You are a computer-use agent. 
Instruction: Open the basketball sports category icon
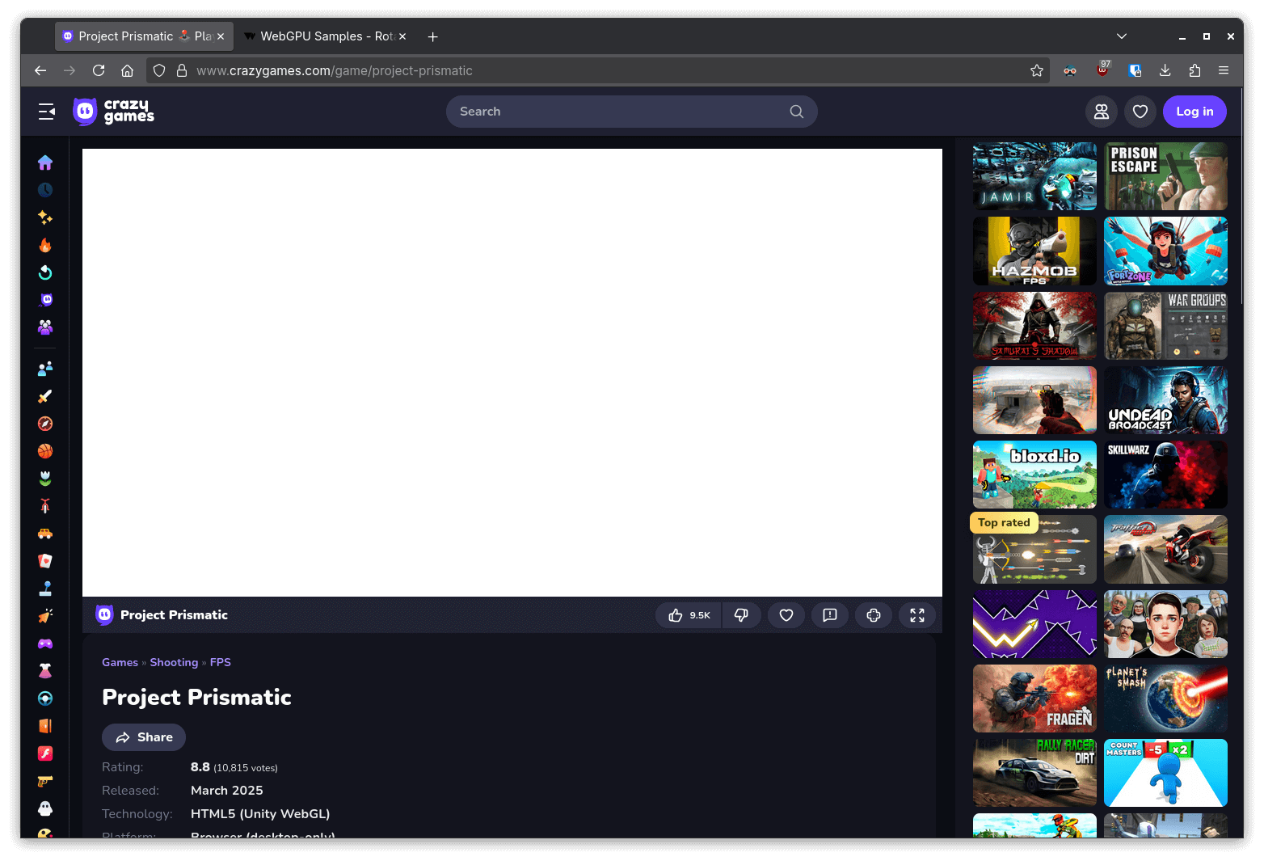(x=45, y=451)
